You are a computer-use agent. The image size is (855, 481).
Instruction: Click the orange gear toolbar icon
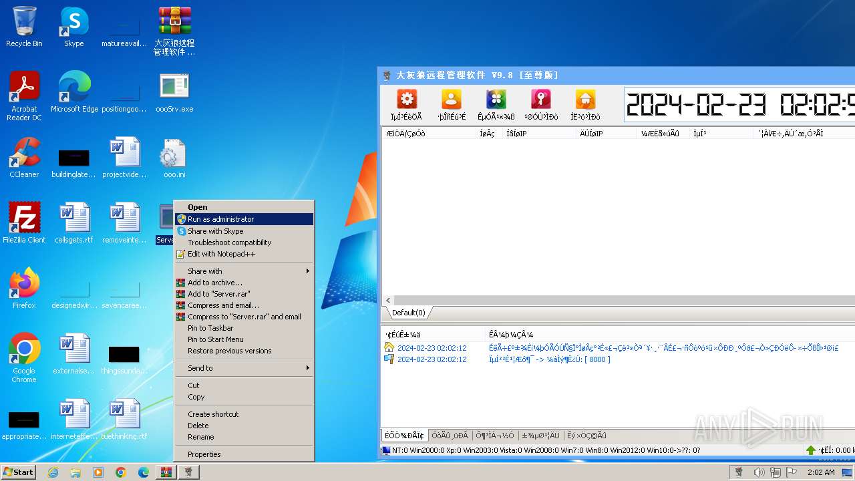tap(407, 100)
